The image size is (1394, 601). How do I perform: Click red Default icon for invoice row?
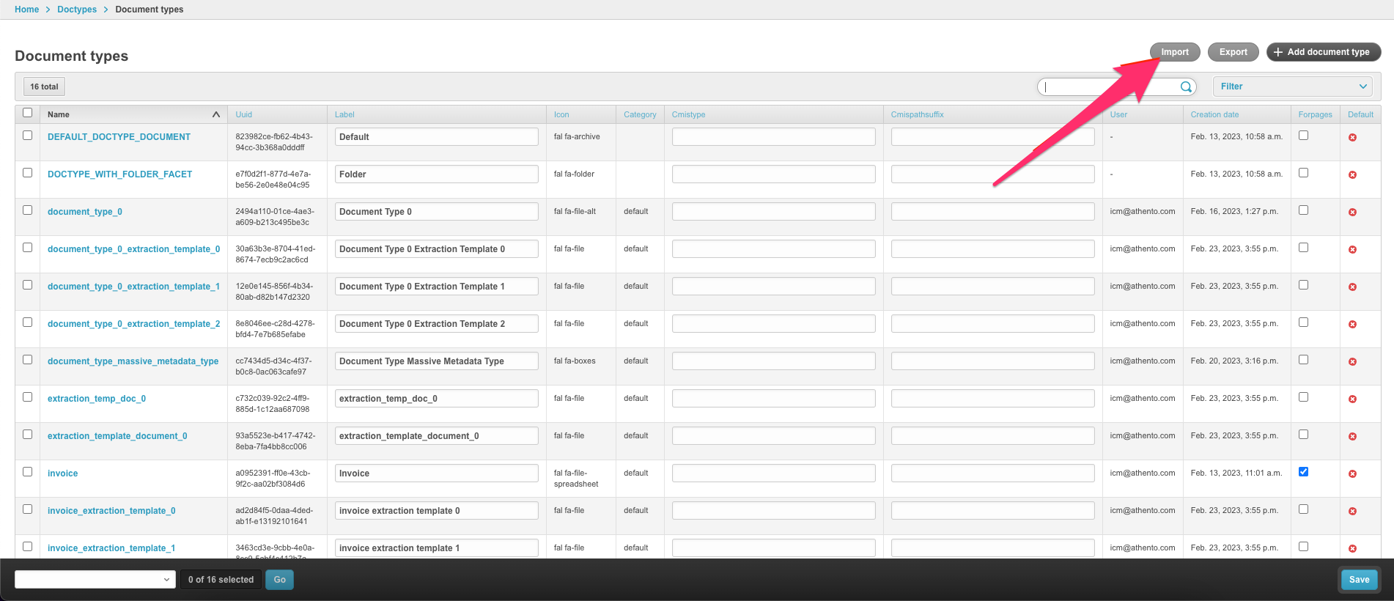click(1352, 474)
